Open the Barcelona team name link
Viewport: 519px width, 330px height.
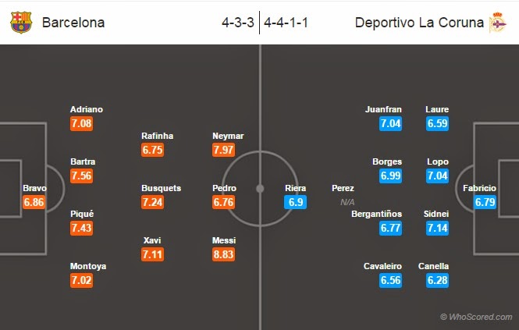click(x=73, y=23)
